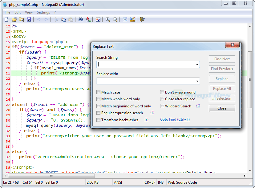This screenshot has height=188, width=255.
Task: Click CR+LF line ending in status bar
Action: point(150,182)
